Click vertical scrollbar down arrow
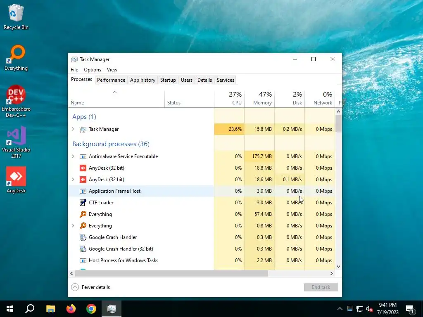This screenshot has height=317, width=423. (339, 267)
